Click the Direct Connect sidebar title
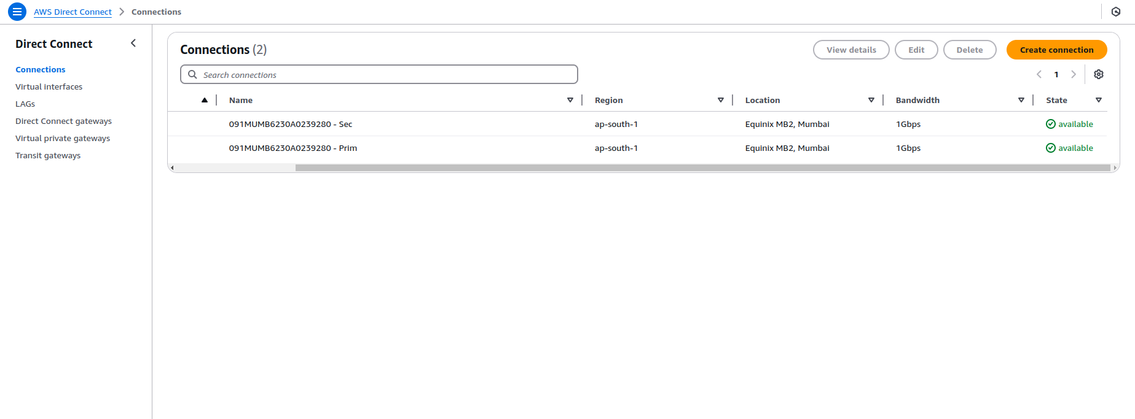This screenshot has width=1135, height=419. pos(54,44)
